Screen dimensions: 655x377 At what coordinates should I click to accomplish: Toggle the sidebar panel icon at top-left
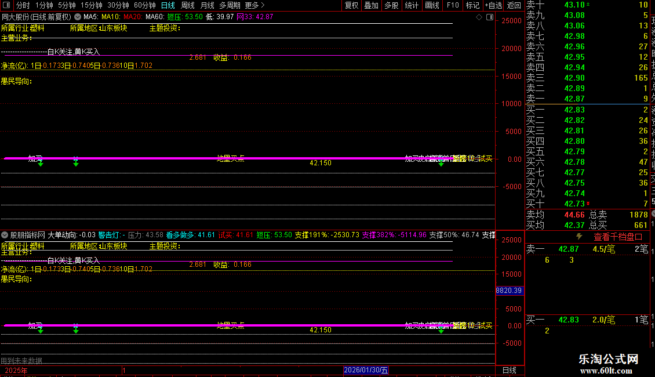coord(6,5)
